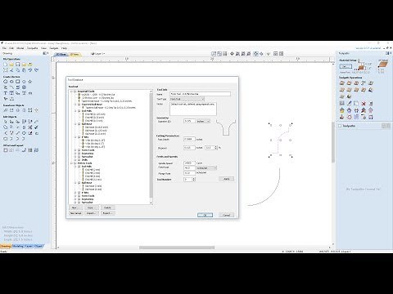Toggle the Imperial Ball Nose group checkbox
The height and width of the screenshot is (294, 393).
79,124
